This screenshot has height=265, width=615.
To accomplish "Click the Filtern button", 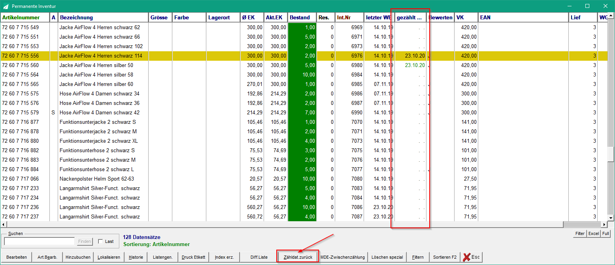I will tap(418, 257).
